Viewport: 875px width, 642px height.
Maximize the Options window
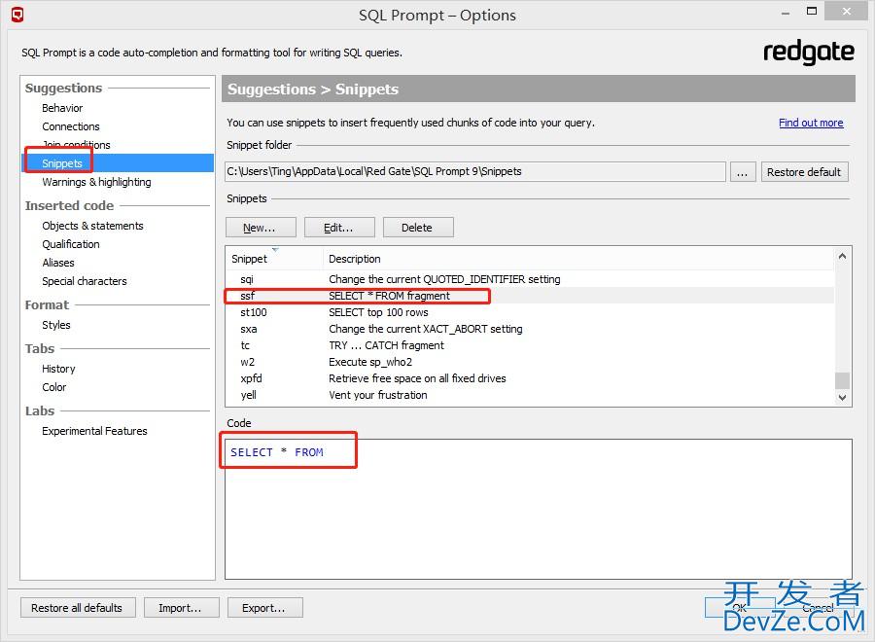[812, 11]
